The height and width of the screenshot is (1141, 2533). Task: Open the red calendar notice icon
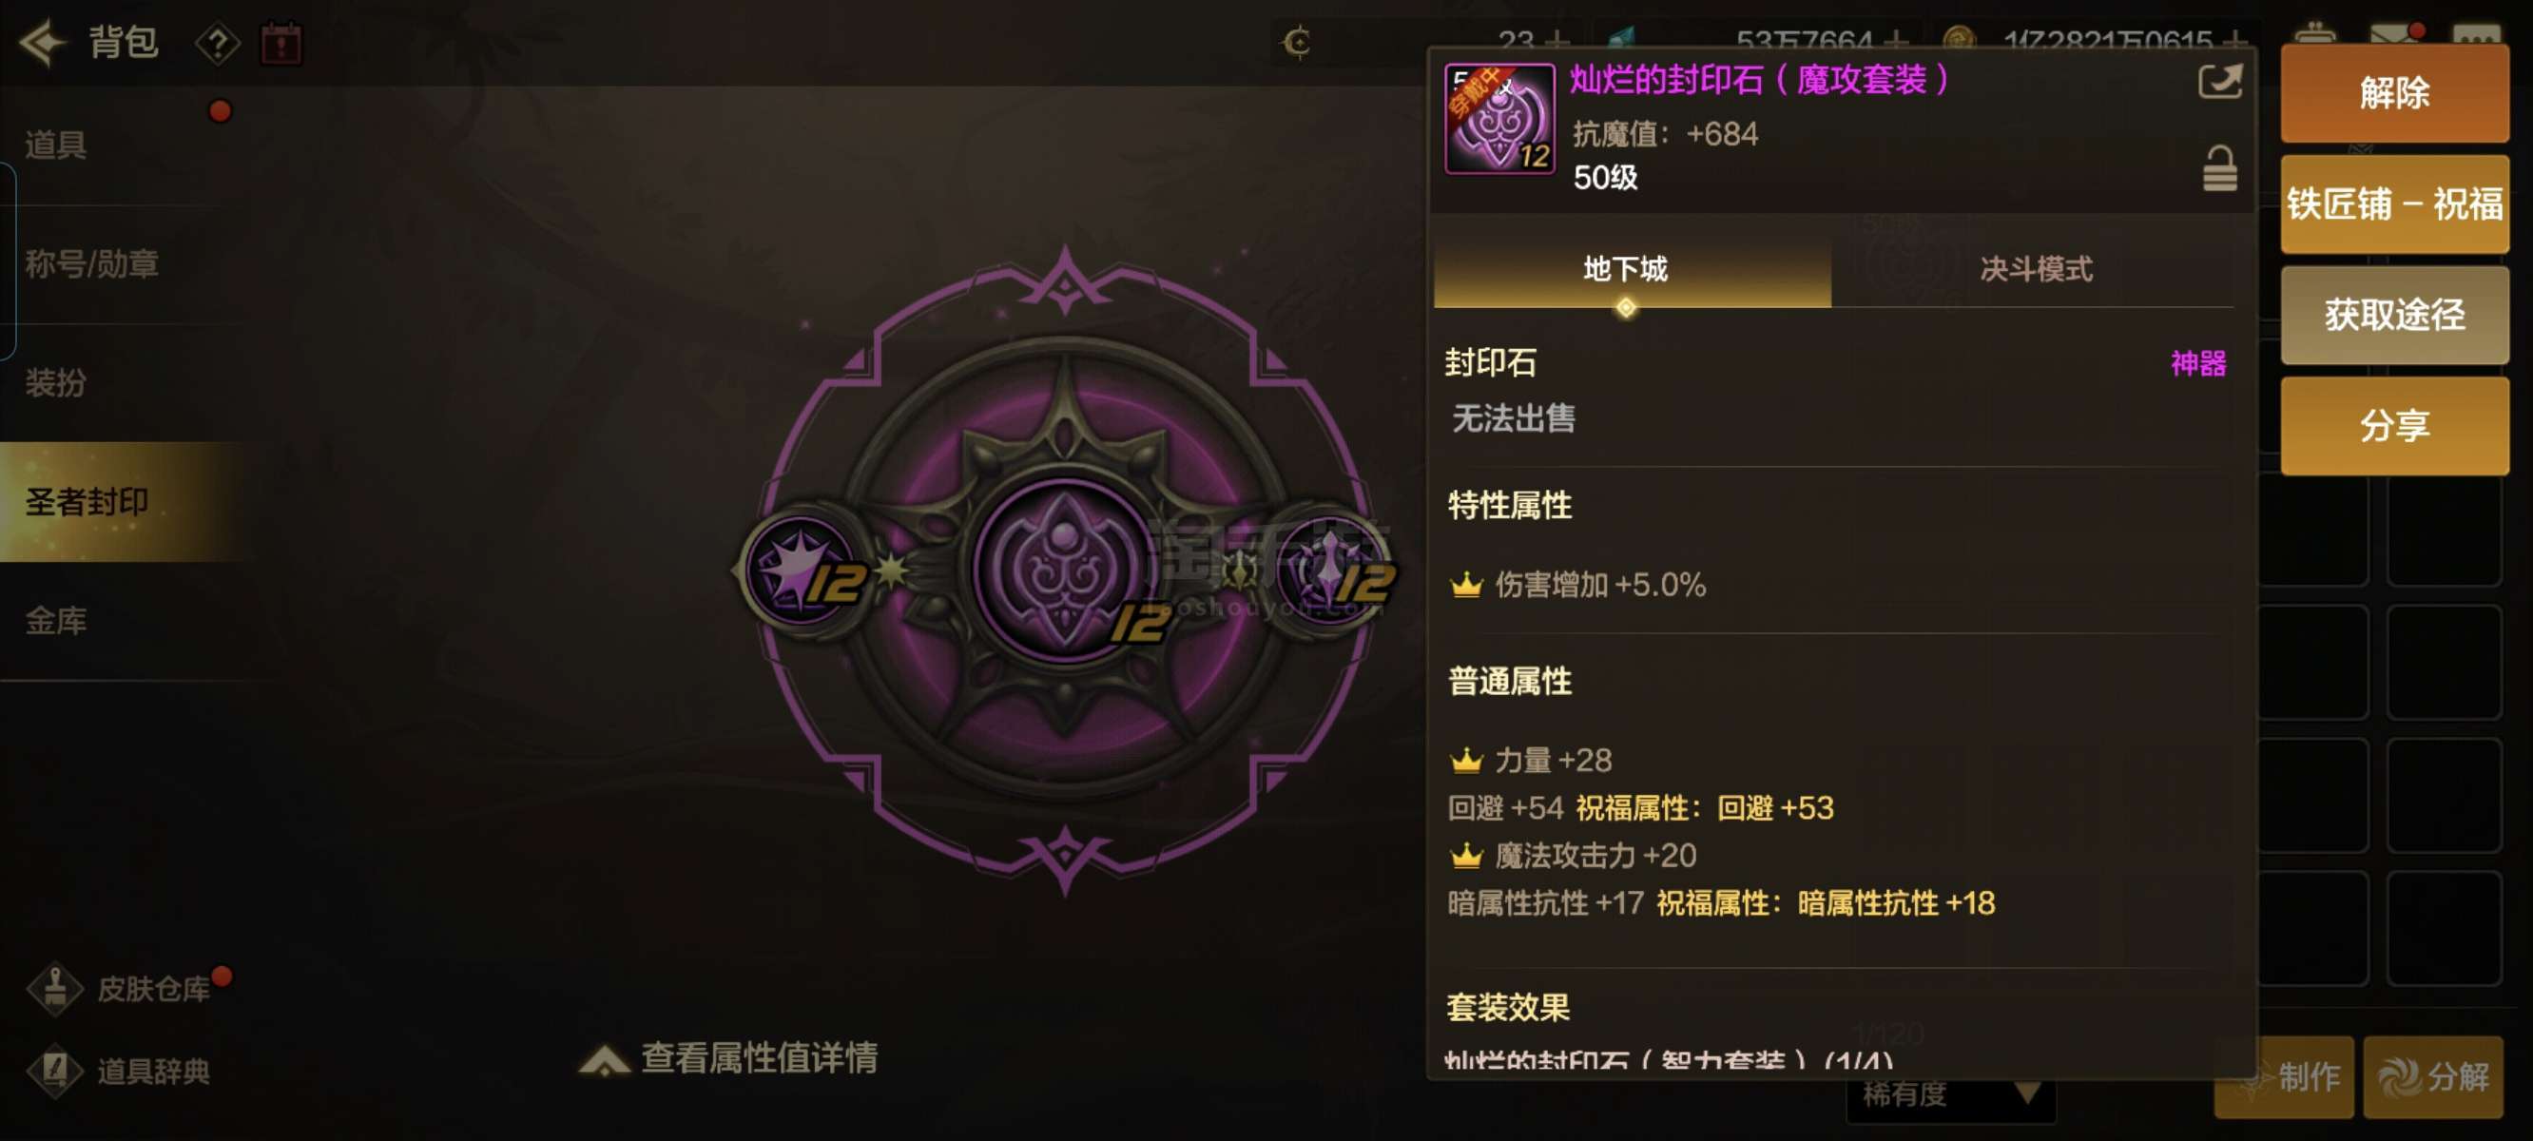point(281,44)
